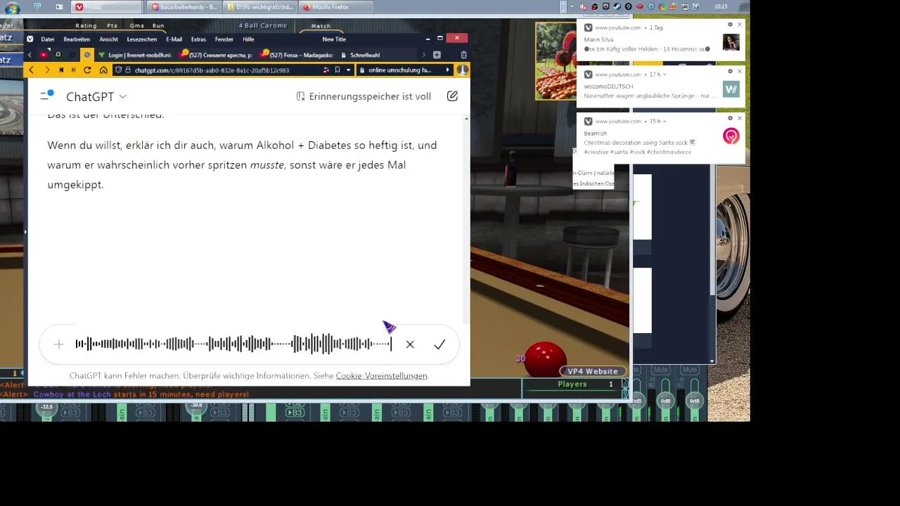900x506 pixels.
Task: Click the voice waveform recording area
Action: pyautogui.click(x=233, y=344)
